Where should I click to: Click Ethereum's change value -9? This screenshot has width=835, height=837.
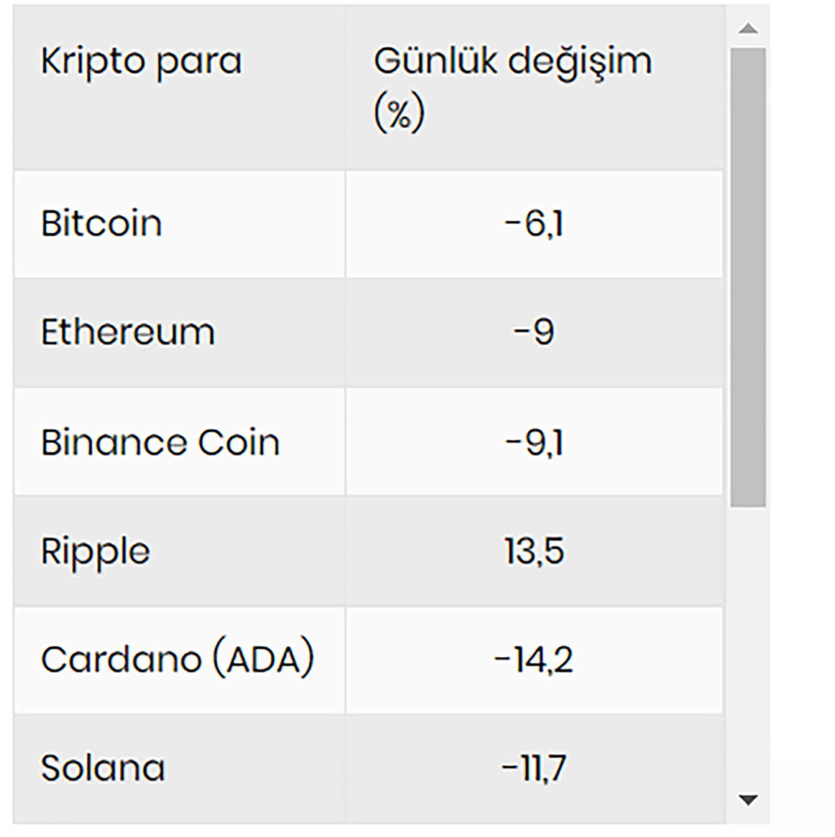[534, 332]
